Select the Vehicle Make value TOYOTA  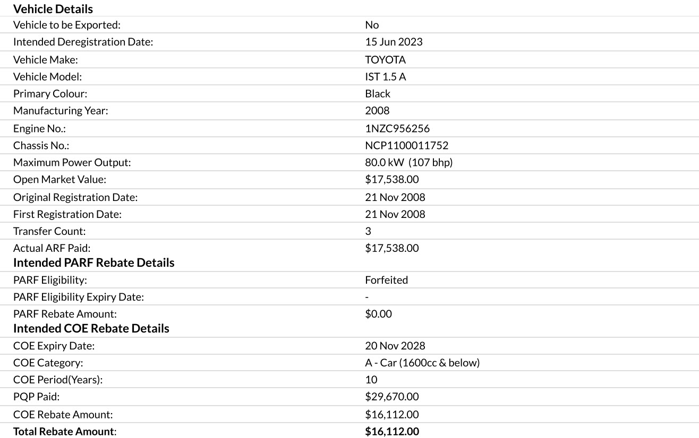point(385,59)
